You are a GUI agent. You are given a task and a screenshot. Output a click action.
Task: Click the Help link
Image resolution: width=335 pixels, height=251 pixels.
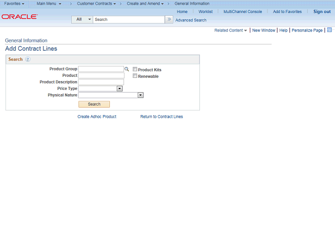(283, 30)
